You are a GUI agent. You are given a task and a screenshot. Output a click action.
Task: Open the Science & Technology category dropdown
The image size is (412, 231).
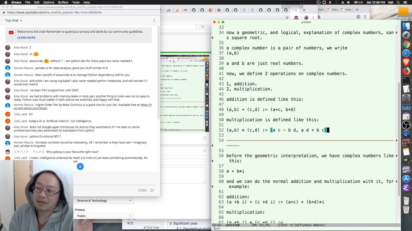point(104,201)
